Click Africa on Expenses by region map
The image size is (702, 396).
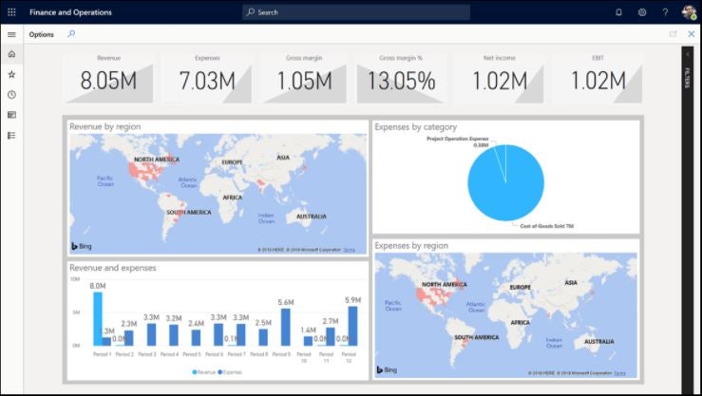[x=521, y=323]
